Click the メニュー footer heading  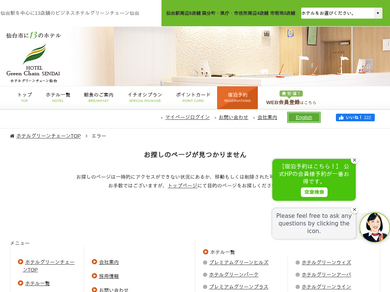pyautogui.click(x=20, y=243)
